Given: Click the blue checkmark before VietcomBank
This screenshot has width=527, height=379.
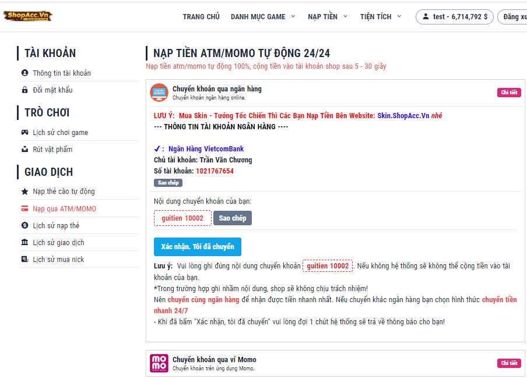Looking at the screenshot, I should [x=157, y=148].
